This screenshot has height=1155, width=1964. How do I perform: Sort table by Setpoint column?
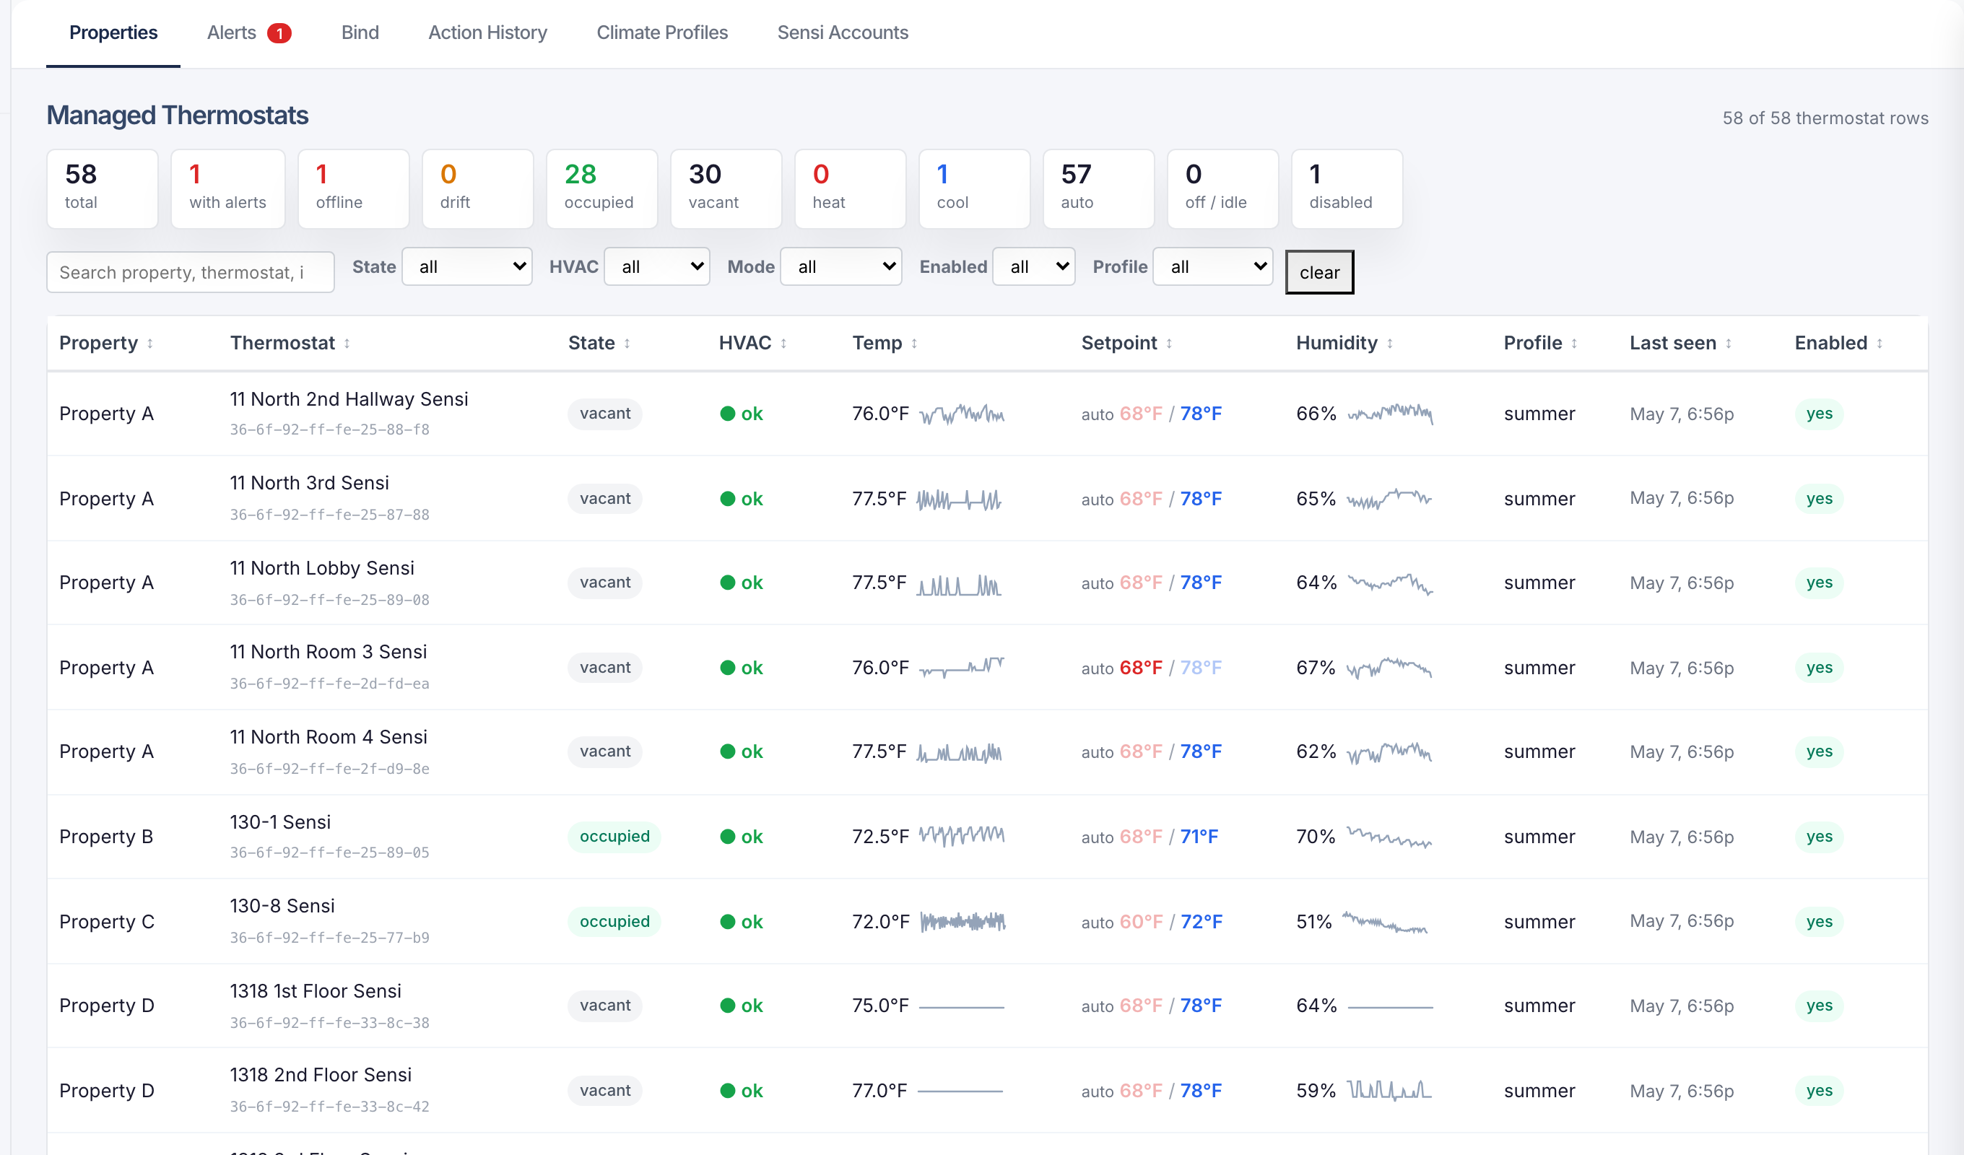coord(1126,343)
